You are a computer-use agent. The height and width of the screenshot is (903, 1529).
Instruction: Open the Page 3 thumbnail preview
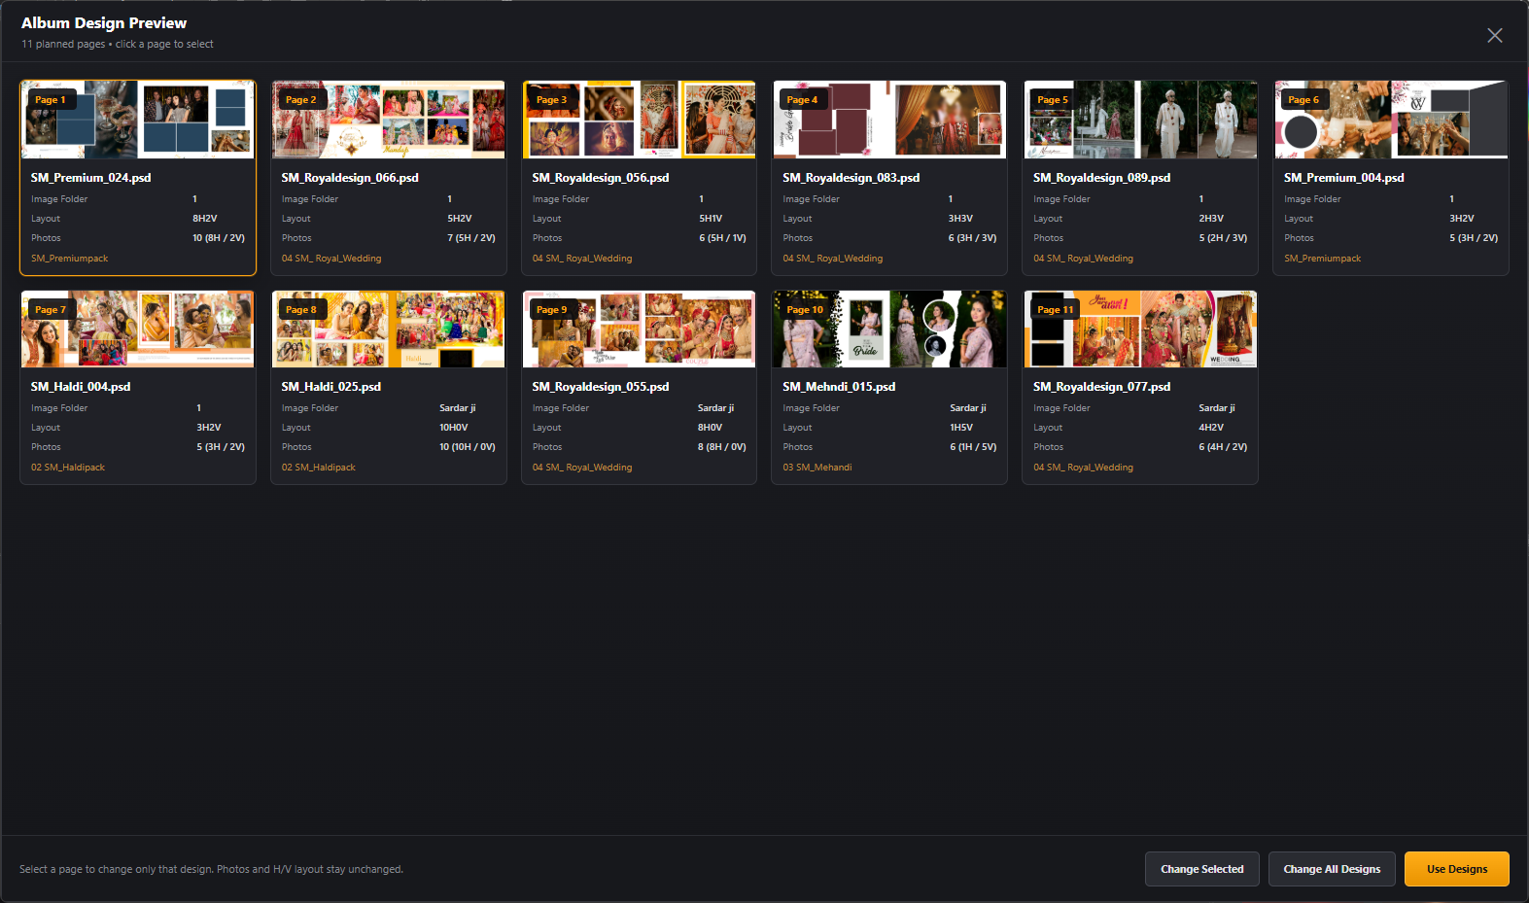tap(639, 120)
